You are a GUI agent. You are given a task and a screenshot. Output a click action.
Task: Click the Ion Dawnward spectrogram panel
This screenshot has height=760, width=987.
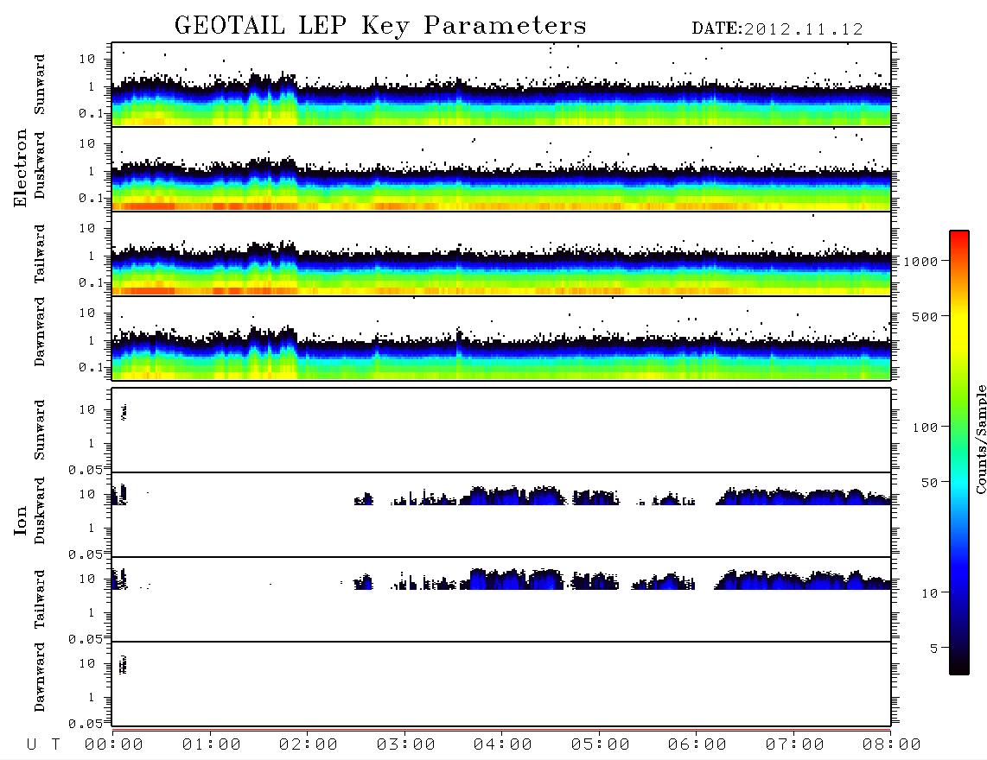pos(501,683)
